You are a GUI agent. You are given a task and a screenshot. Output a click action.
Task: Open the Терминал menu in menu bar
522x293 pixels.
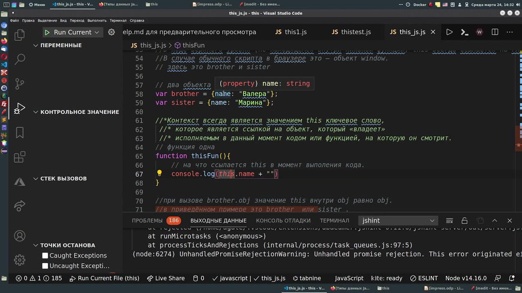coord(118,20)
